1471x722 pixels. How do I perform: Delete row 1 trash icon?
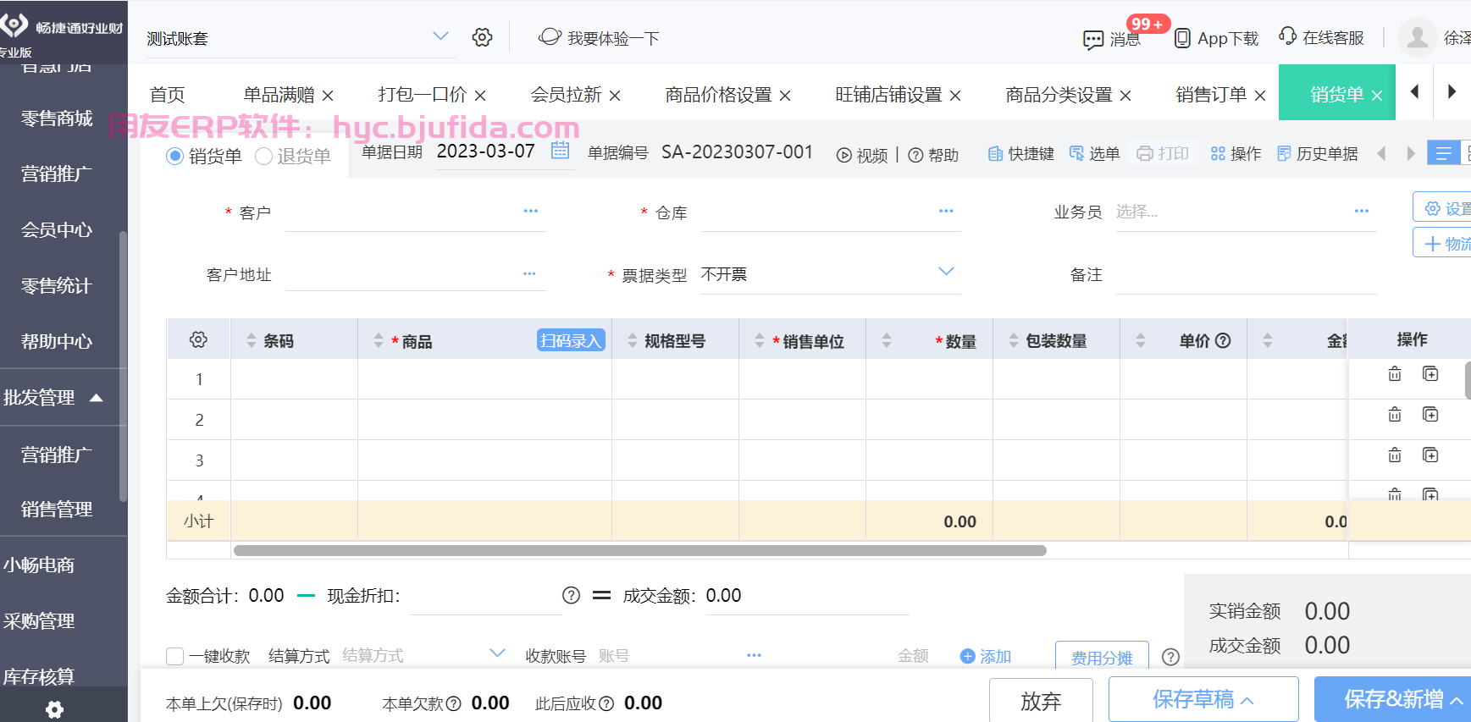tap(1395, 374)
